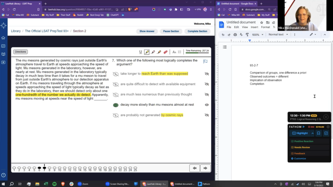
Task: Select the underline annotation tool
Action: (141, 52)
